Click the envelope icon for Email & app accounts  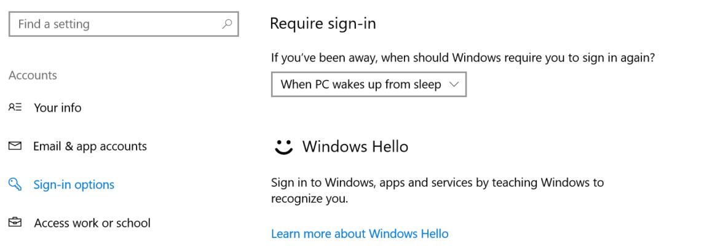coord(15,146)
